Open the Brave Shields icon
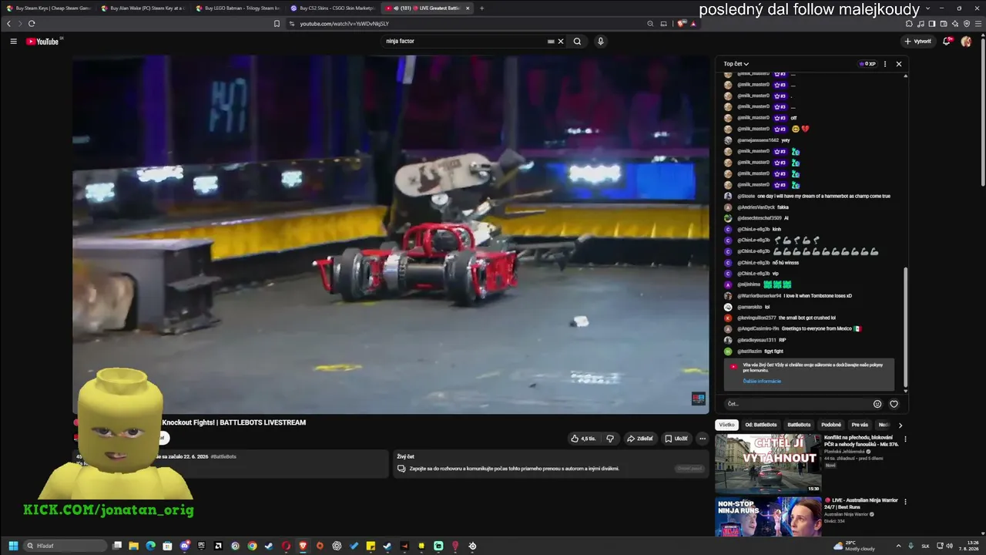 click(x=681, y=24)
